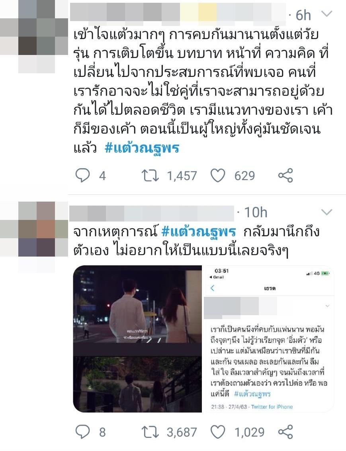This screenshot has height=451, width=346.
Task: Open the couple walking night scene image
Action: point(137,339)
